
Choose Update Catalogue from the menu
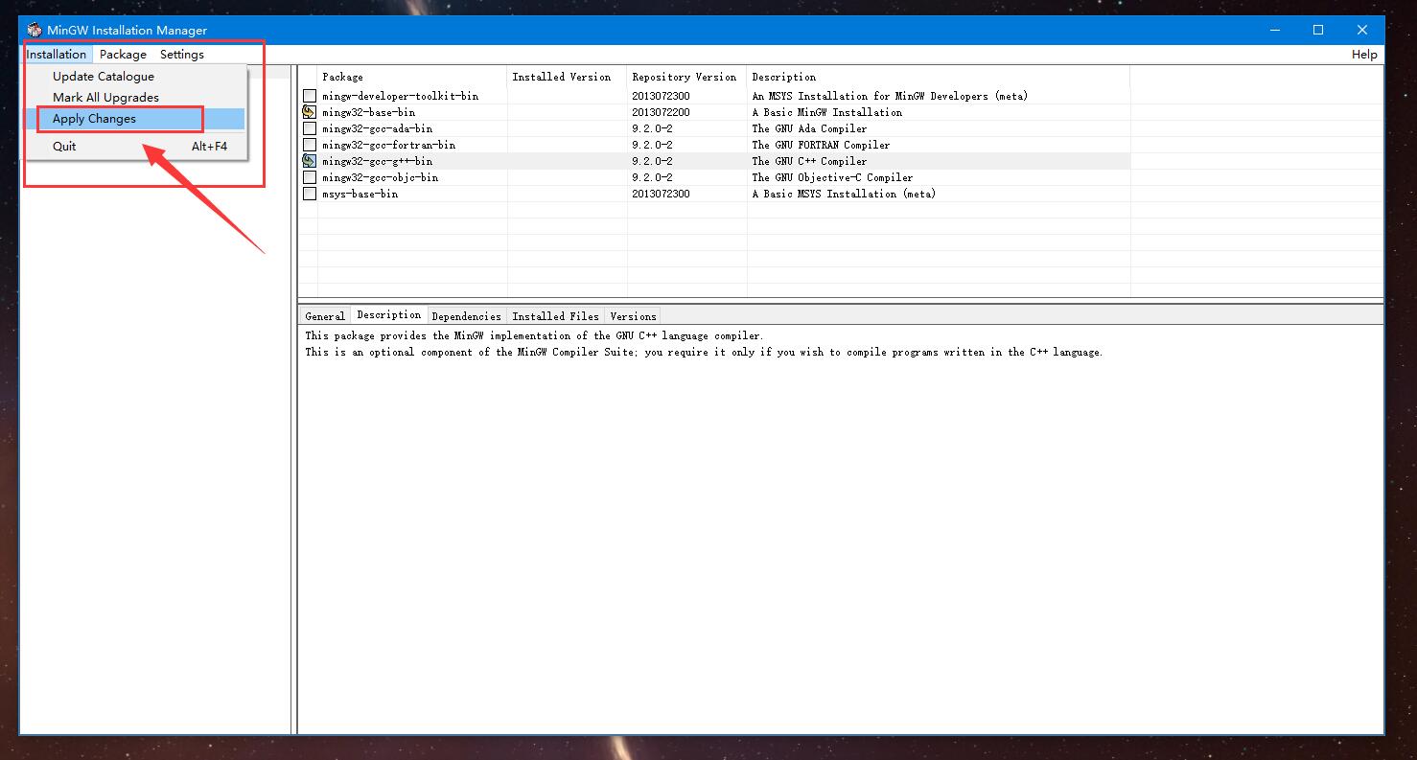coord(135,77)
